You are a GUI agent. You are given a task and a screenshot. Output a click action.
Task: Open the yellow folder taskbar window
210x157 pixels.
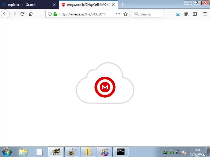pos(88,152)
